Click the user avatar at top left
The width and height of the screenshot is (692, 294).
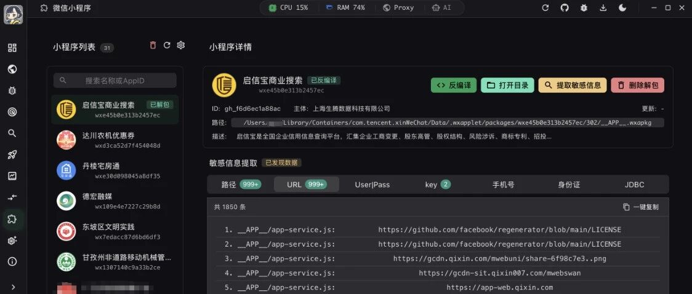click(14, 15)
